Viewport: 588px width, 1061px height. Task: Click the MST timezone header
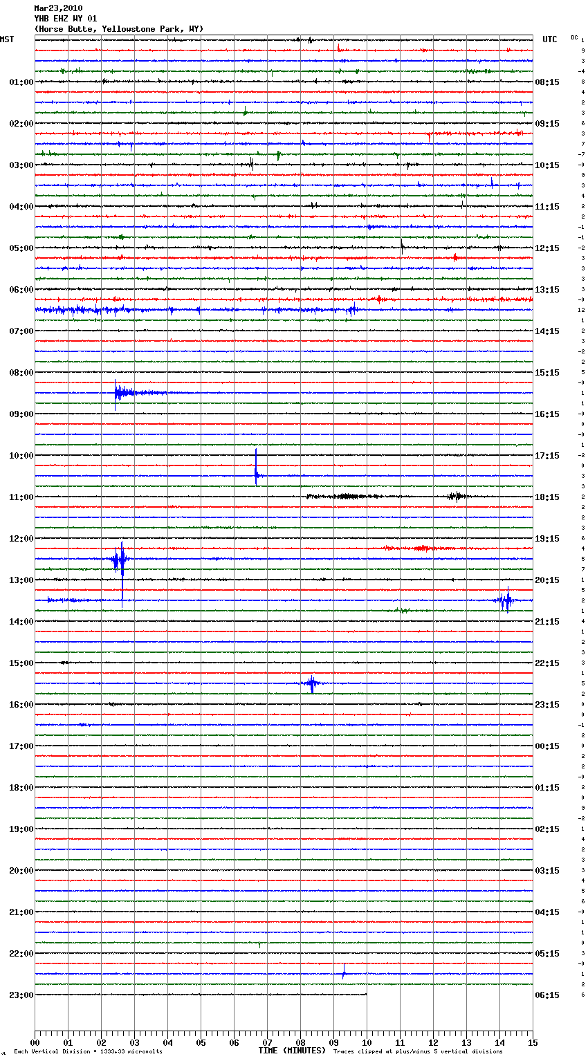point(7,39)
